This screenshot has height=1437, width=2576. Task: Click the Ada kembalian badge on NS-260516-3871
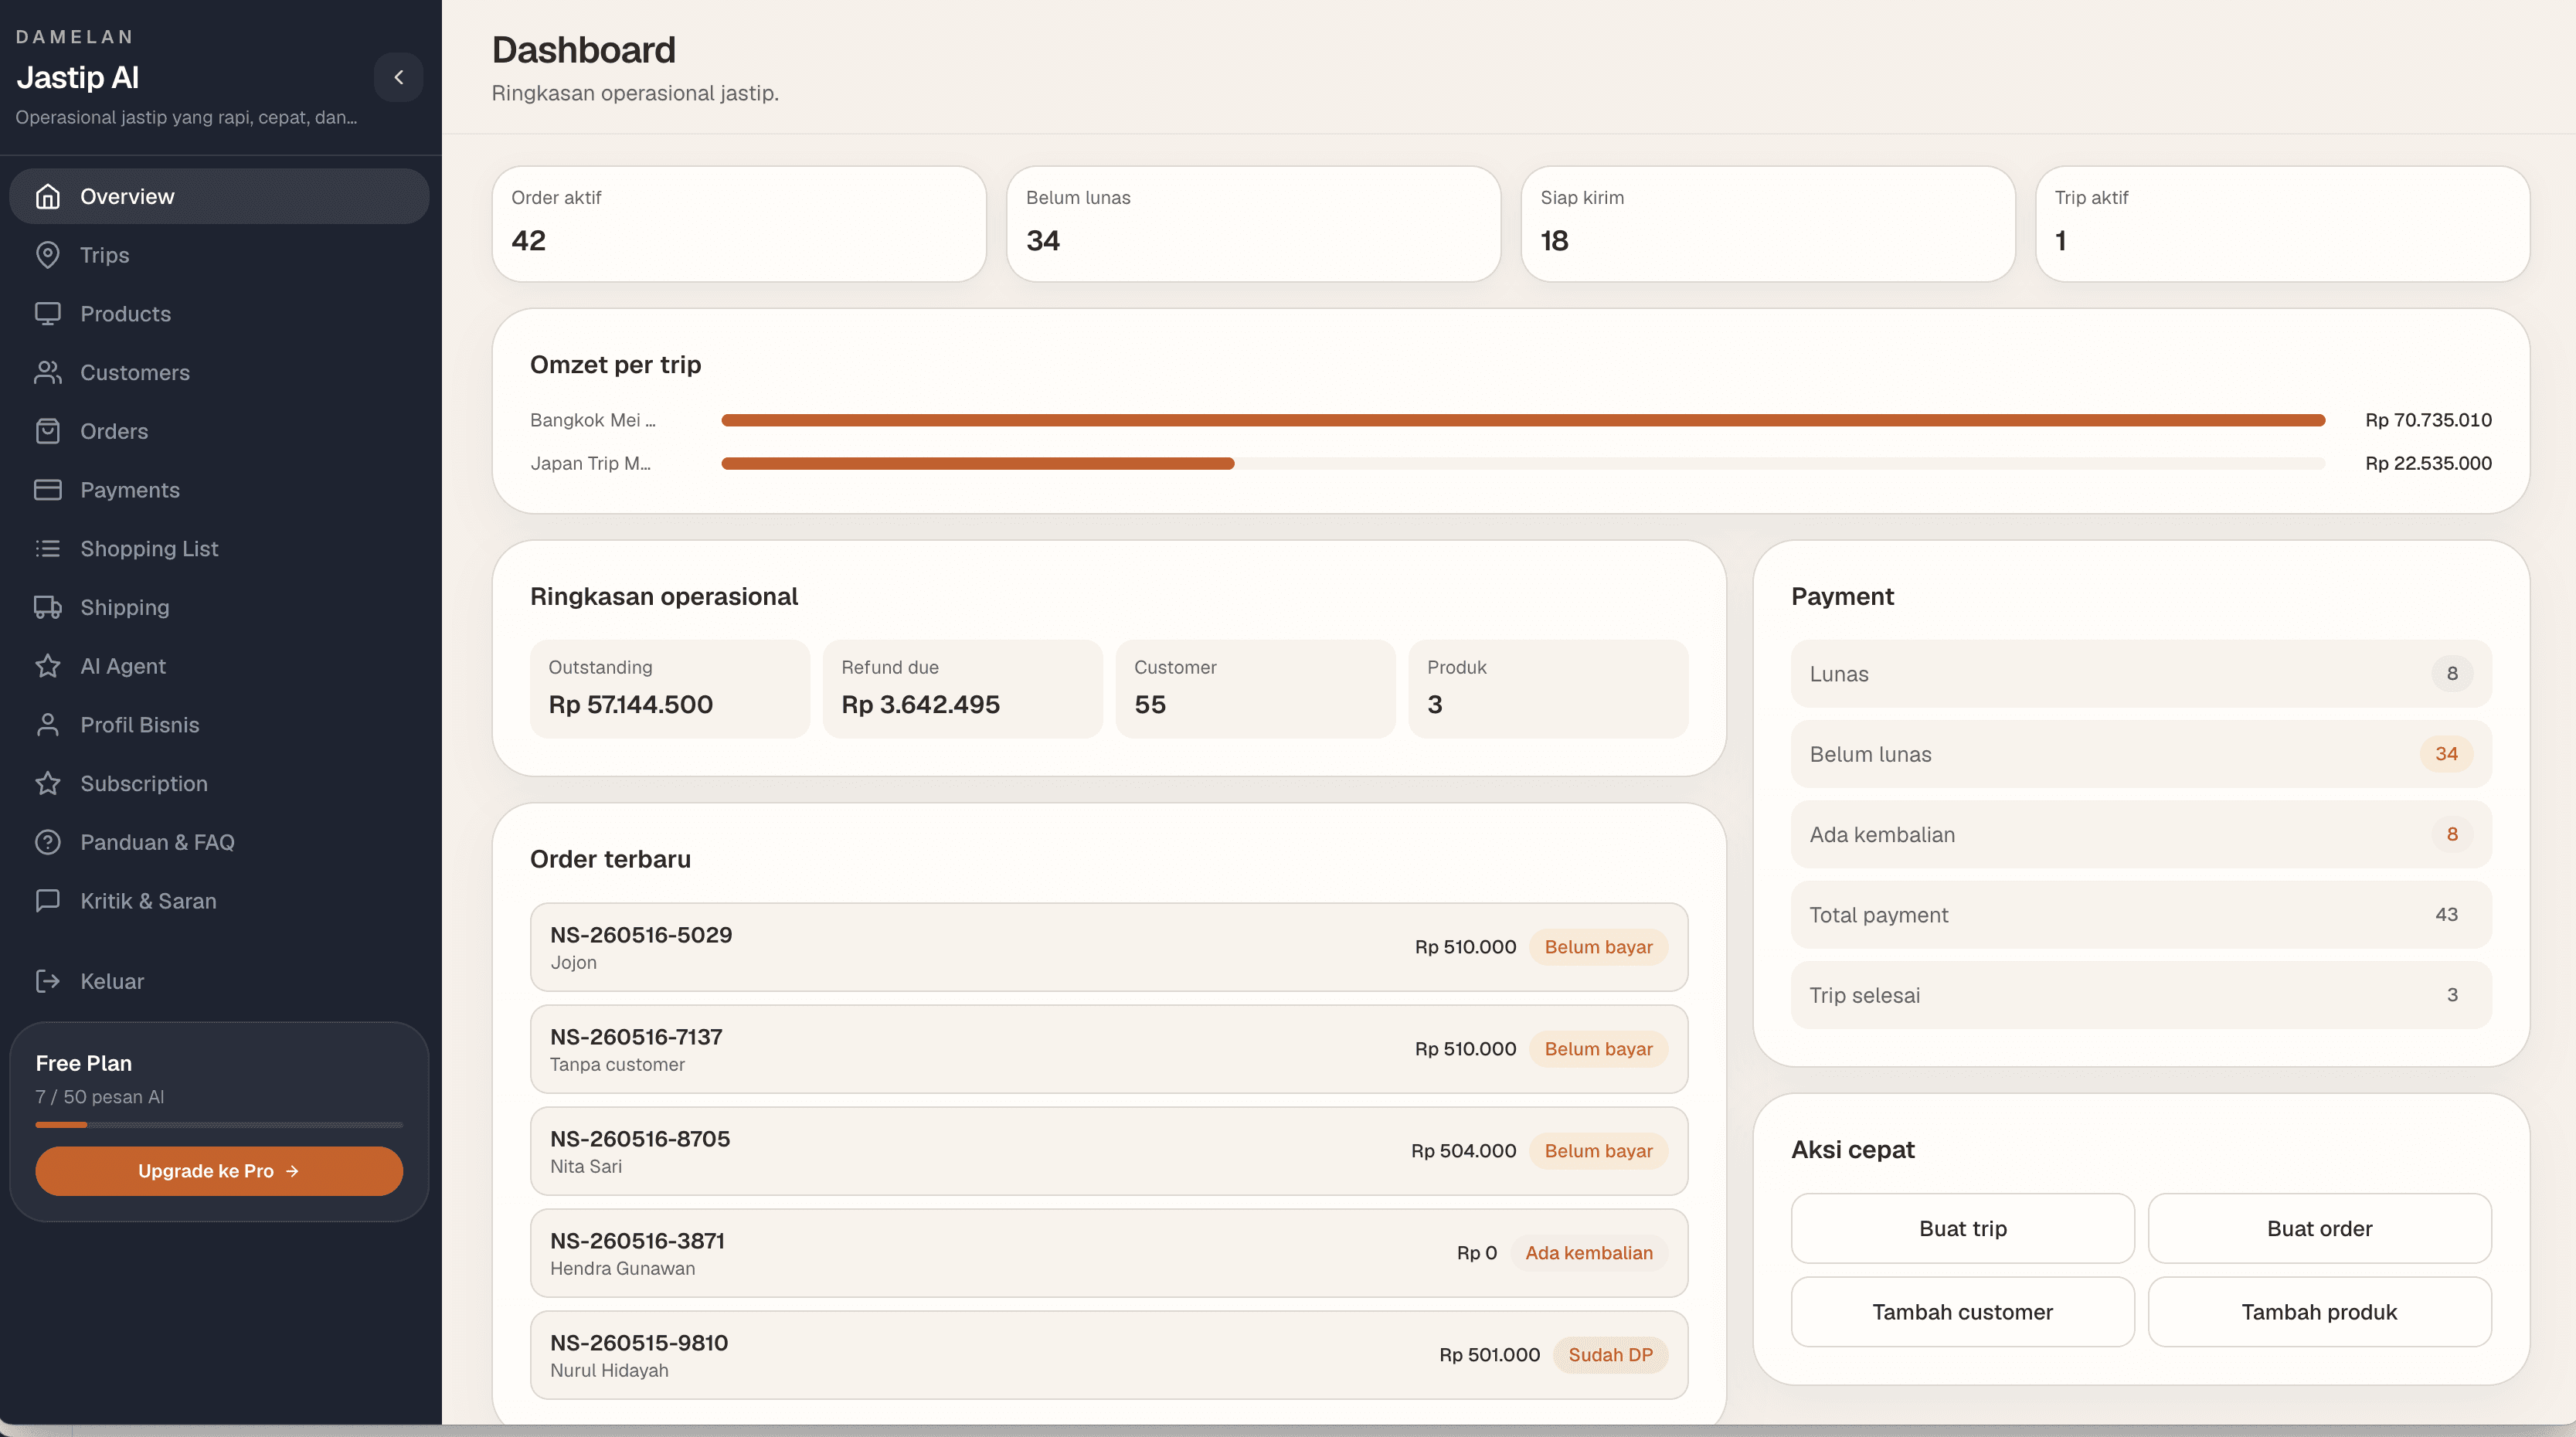click(1588, 1253)
